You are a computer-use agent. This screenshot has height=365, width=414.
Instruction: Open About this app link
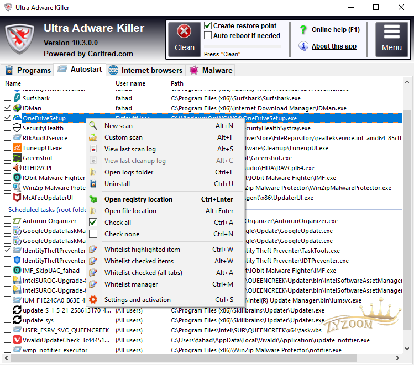pyautogui.click(x=334, y=46)
